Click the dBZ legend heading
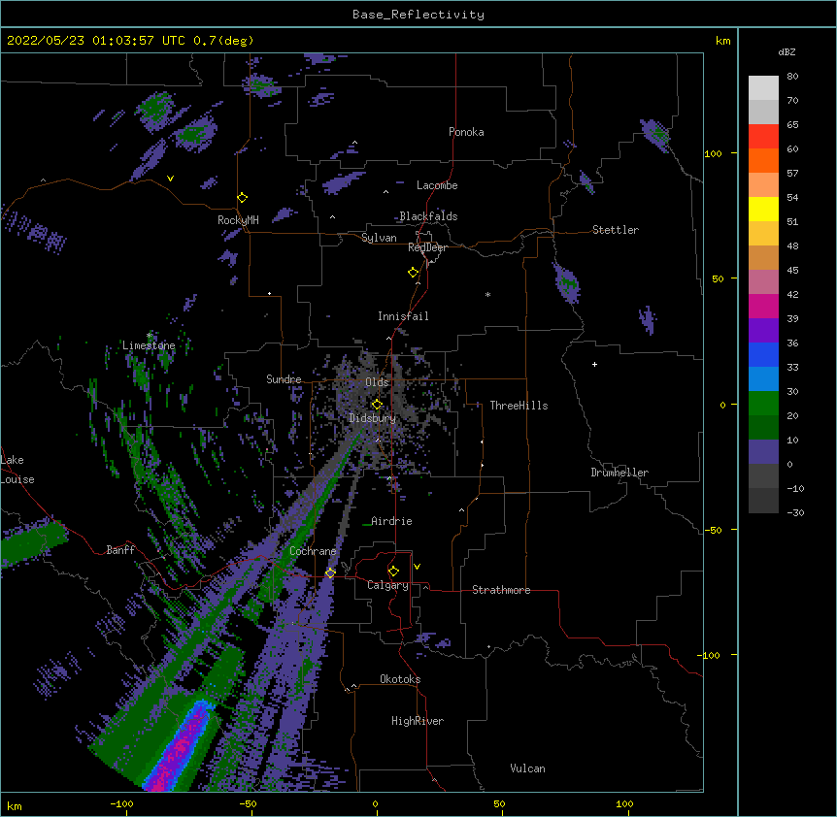The width and height of the screenshot is (837, 817). coord(787,52)
